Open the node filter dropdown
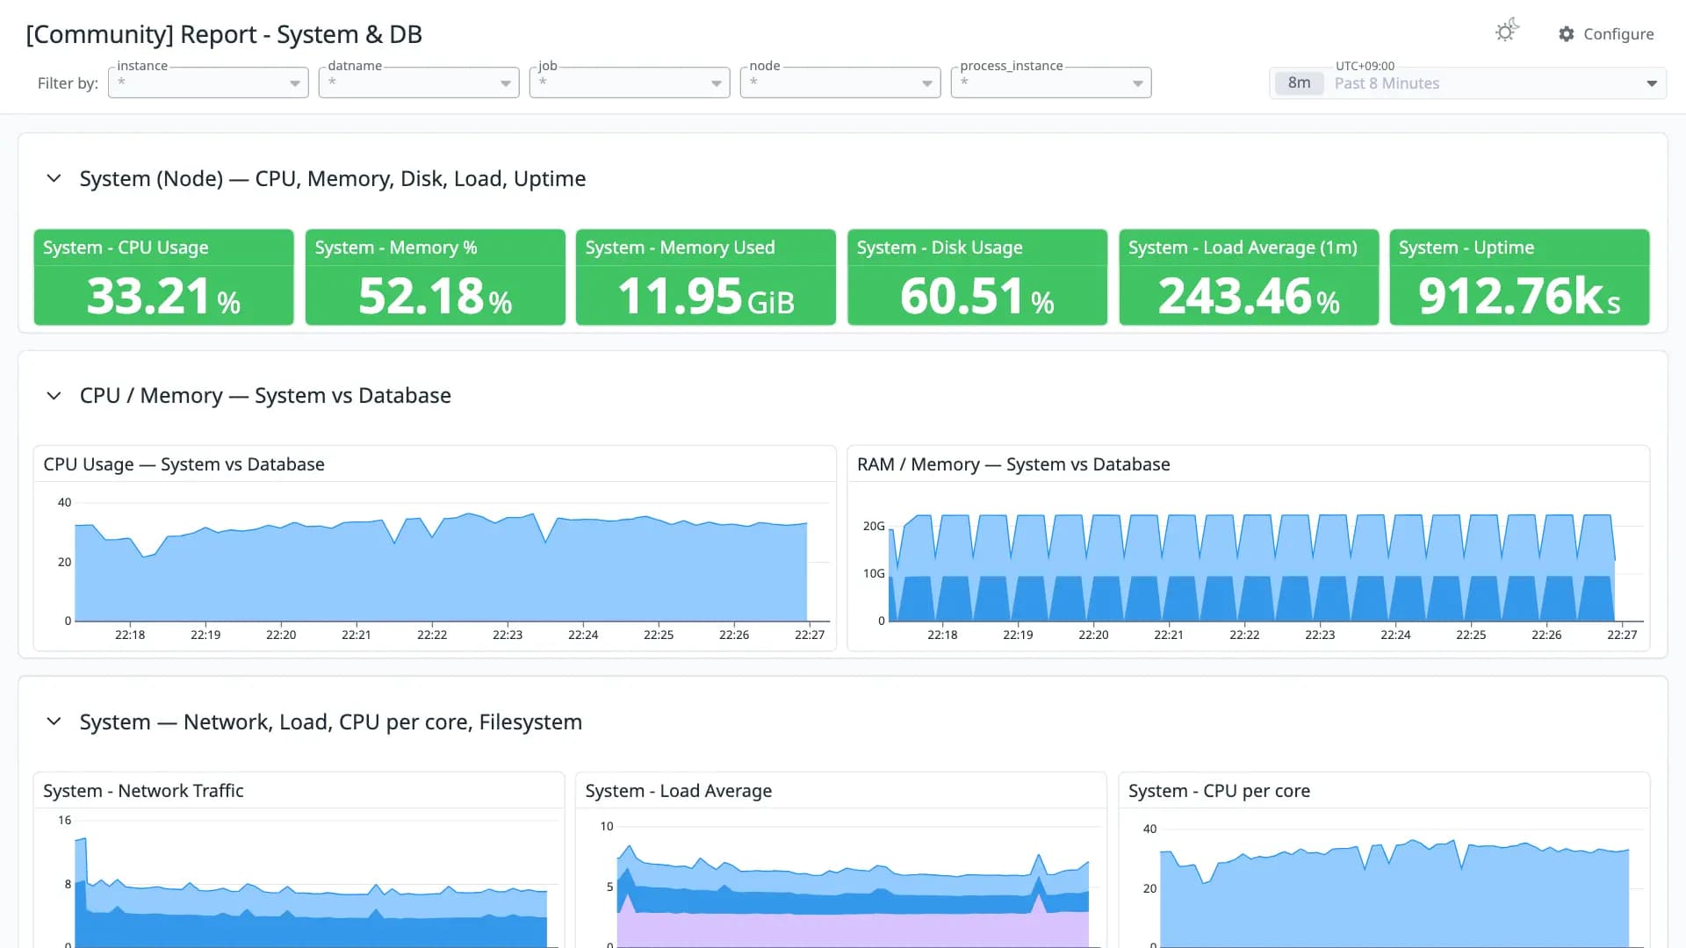The height and width of the screenshot is (948, 1686). click(x=840, y=83)
